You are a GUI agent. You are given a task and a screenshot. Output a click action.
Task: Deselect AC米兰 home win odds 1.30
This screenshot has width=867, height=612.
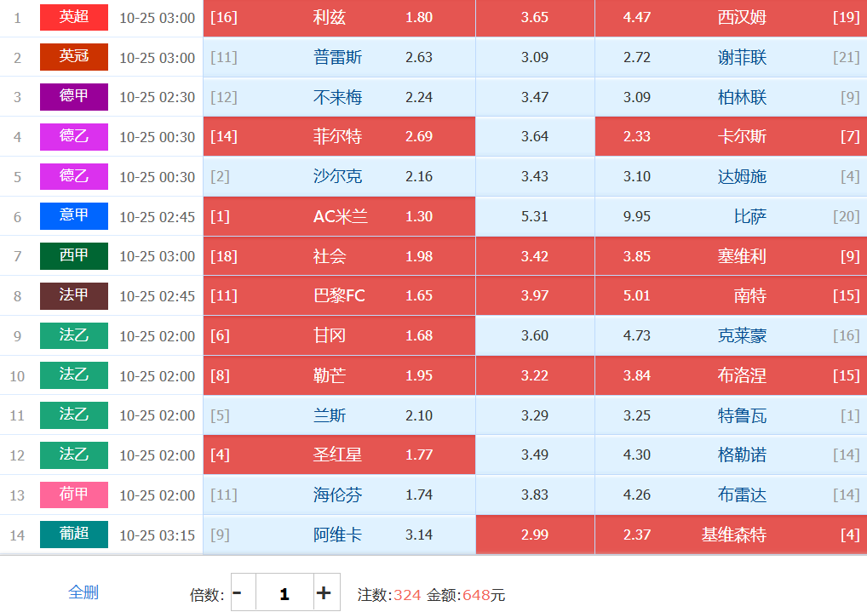pos(339,217)
